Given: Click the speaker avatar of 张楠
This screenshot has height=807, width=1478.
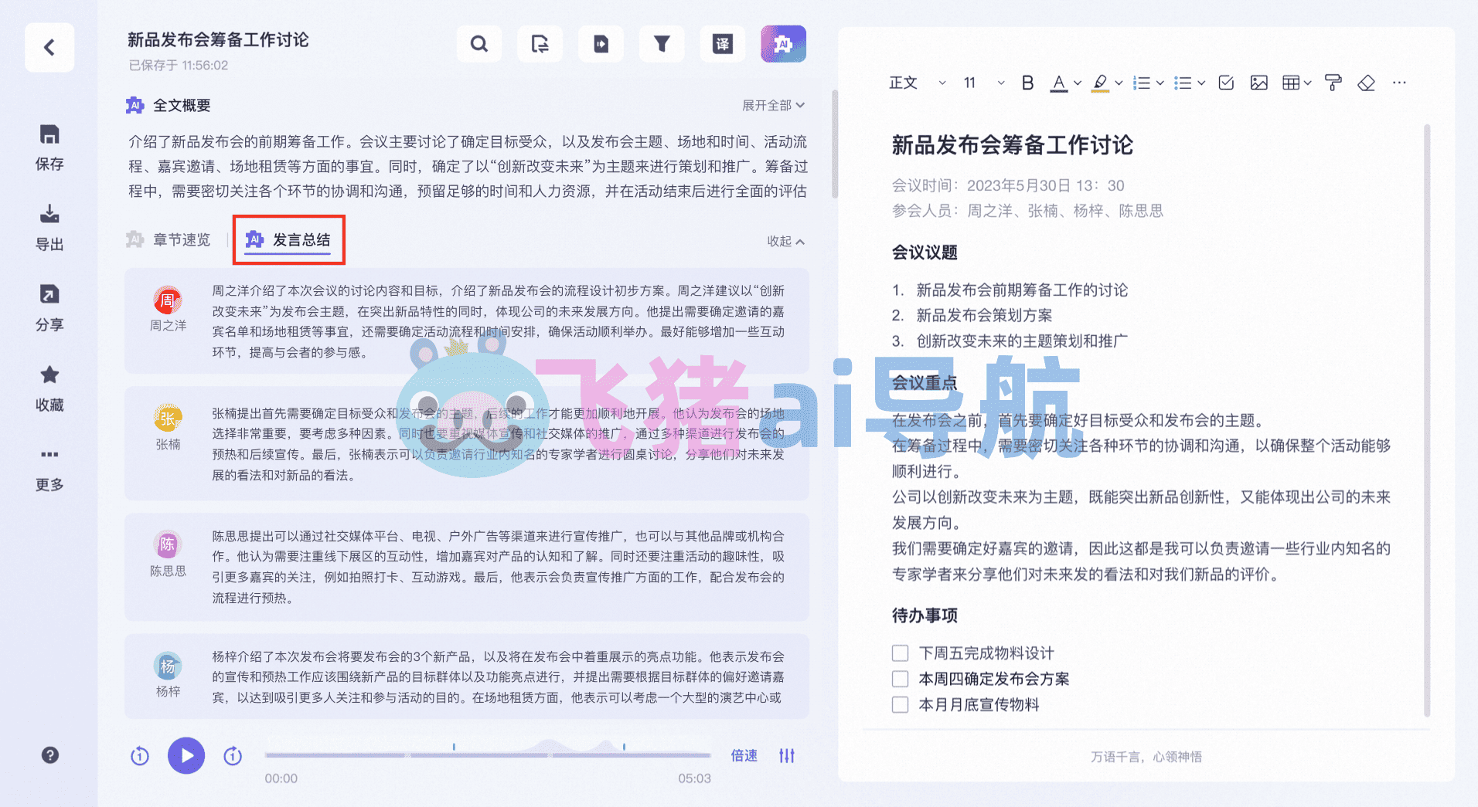Looking at the screenshot, I should click(168, 419).
